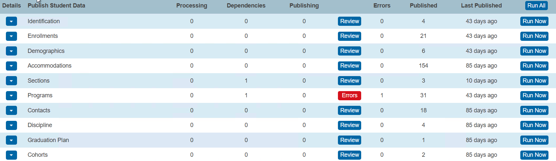Review the Contacts publish data
Image resolution: width=556 pixels, height=161 pixels.
click(349, 110)
